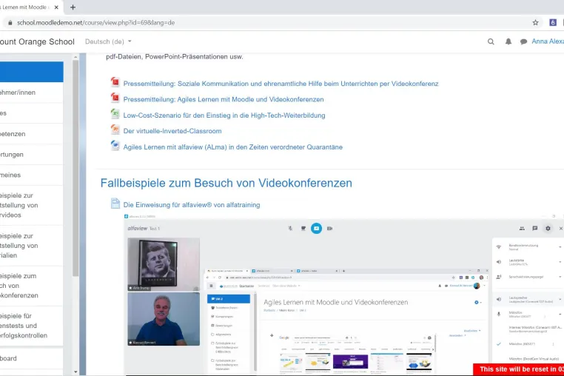
Task: Open the Bewertungen sidebar item
Action: [32, 155]
